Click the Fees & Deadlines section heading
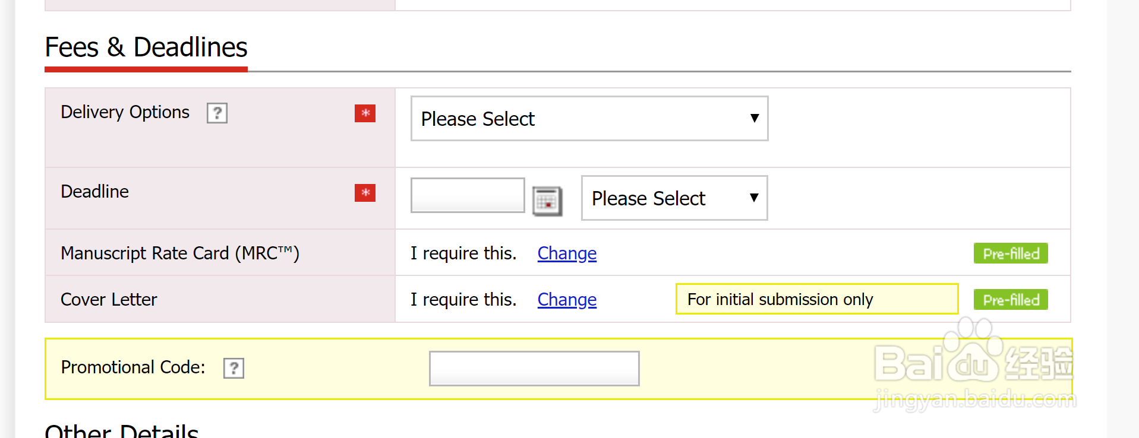The image size is (1139, 438). coord(146,47)
